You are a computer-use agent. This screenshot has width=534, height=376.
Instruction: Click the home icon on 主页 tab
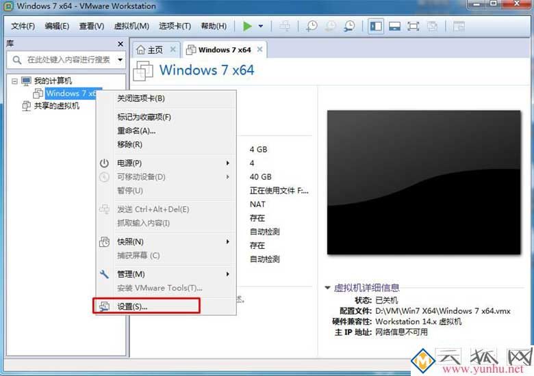point(140,50)
